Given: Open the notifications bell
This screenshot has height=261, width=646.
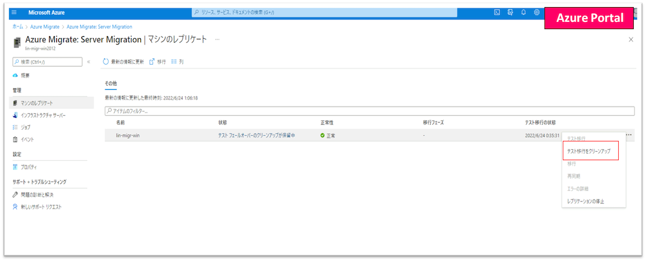Looking at the screenshot, I should point(523,12).
